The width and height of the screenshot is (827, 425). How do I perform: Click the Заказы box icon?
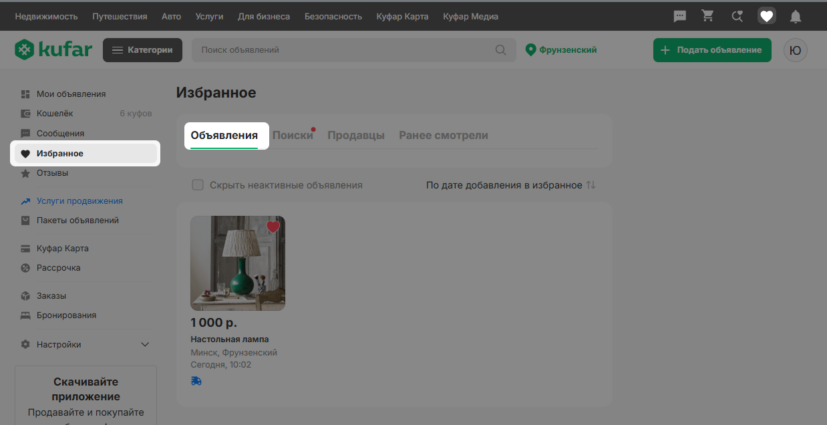pyautogui.click(x=25, y=296)
